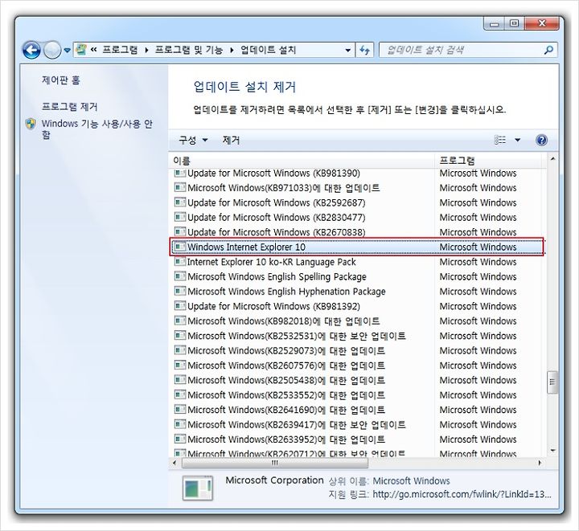Image resolution: width=579 pixels, height=531 pixels.
Task: Open Windows 기능 사용/사용 안 함 link
Action: pos(96,129)
